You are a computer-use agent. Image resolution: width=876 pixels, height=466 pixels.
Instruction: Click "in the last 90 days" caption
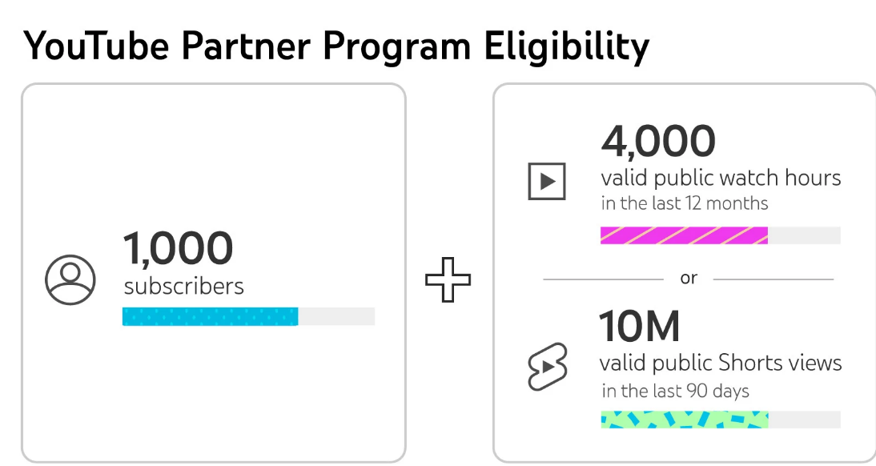tap(676, 391)
